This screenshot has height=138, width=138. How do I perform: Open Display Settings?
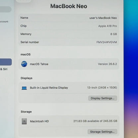[x=103, y=98]
